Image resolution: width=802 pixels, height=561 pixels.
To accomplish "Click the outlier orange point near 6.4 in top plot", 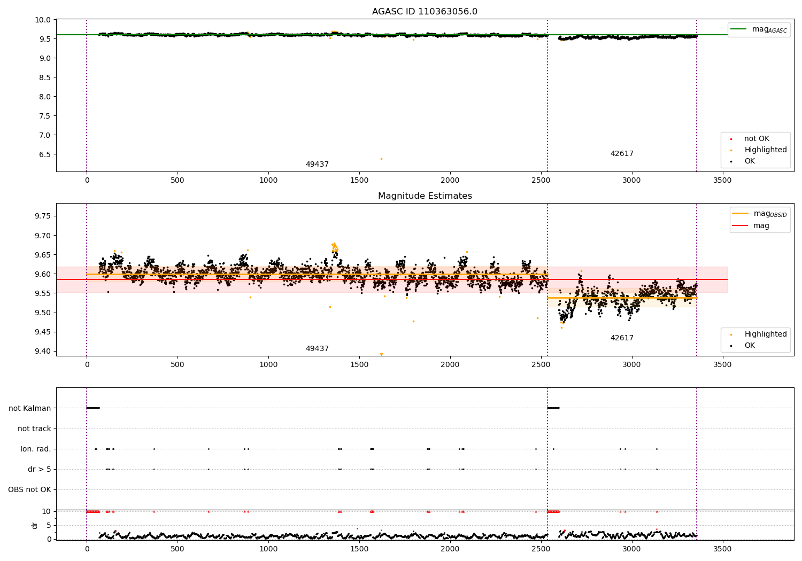I will click(x=381, y=159).
